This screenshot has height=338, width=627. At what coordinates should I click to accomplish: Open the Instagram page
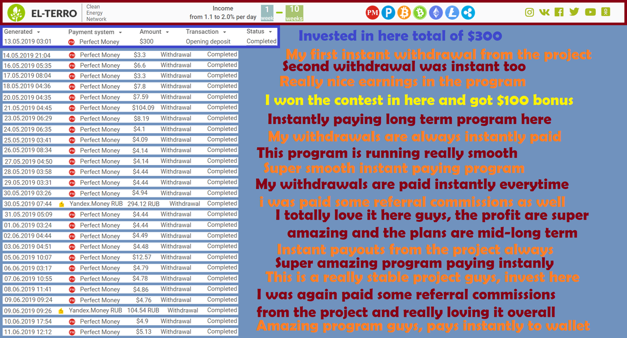[530, 12]
